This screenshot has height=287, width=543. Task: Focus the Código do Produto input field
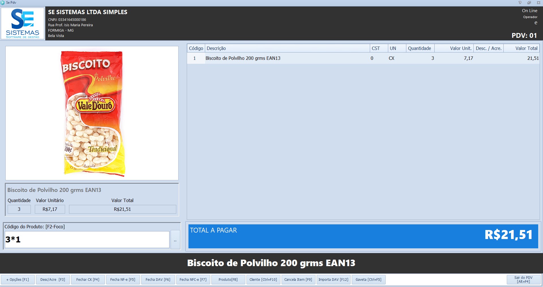[x=87, y=240]
